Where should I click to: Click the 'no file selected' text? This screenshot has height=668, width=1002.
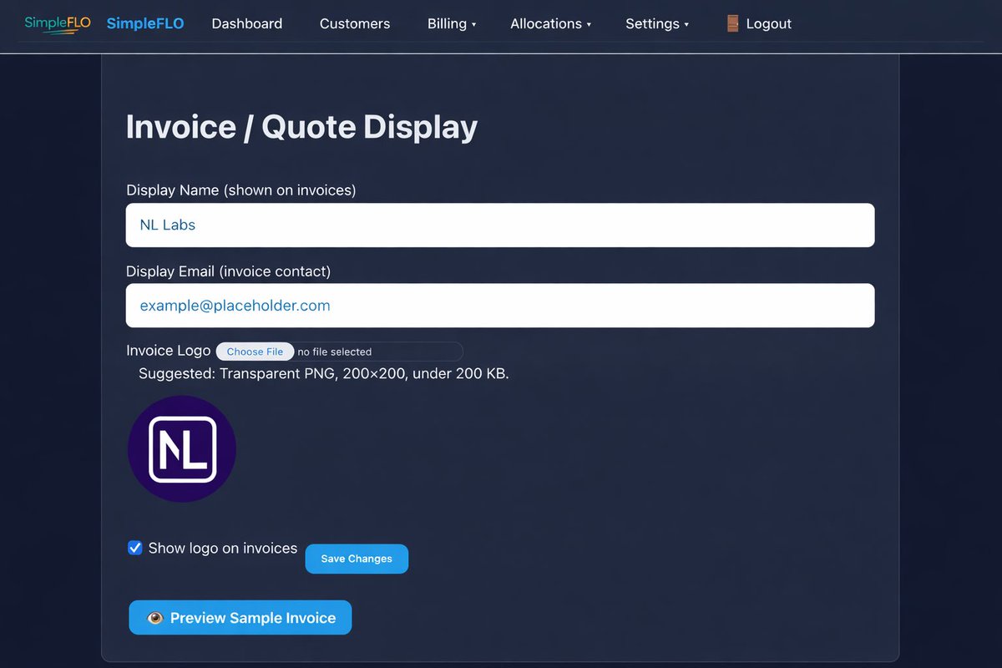335,352
